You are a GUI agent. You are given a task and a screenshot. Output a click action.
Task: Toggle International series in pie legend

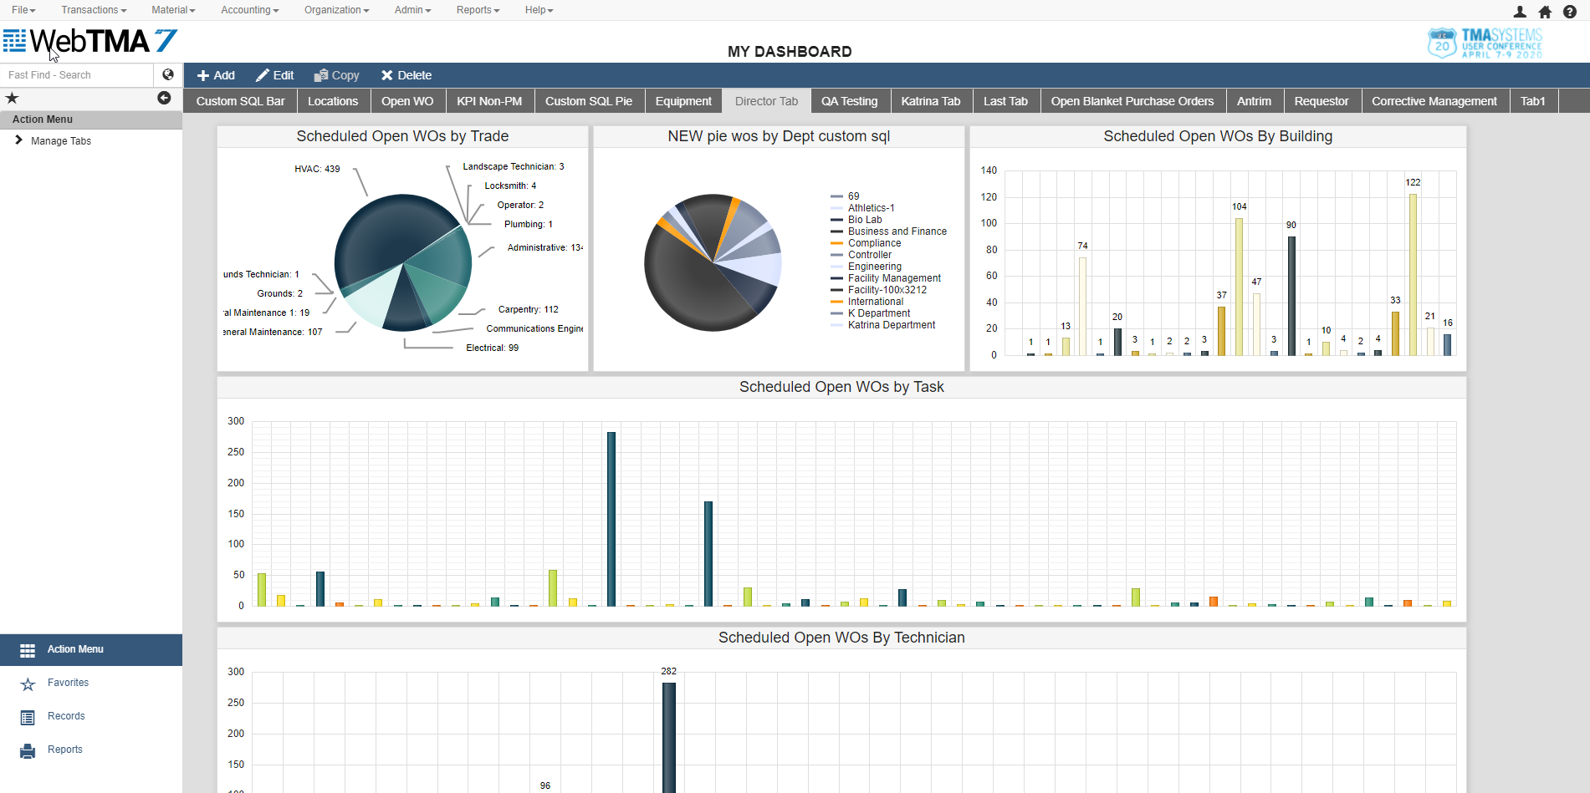(x=875, y=301)
